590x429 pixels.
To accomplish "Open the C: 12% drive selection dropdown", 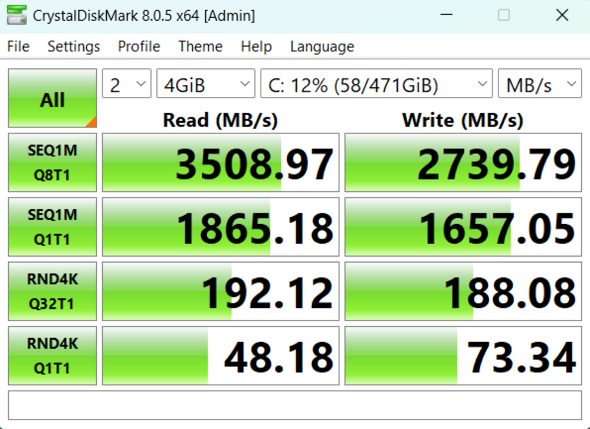I will (x=376, y=84).
